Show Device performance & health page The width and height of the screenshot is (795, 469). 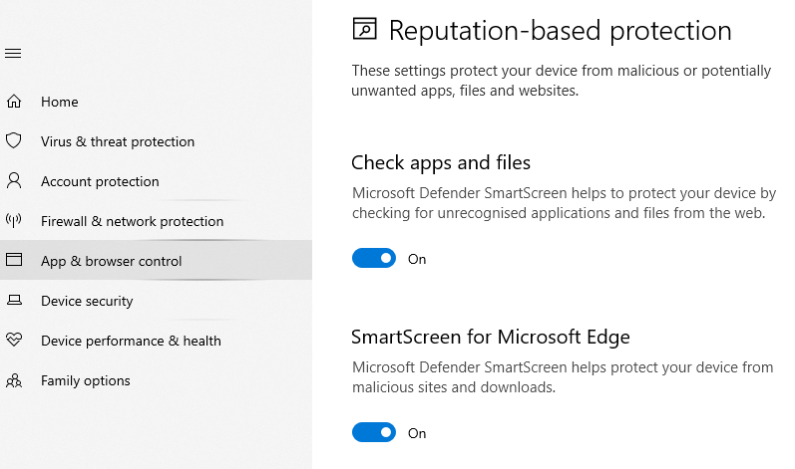click(131, 341)
